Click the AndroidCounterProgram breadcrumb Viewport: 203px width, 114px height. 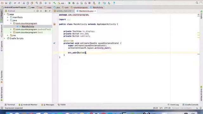coord(14,7)
